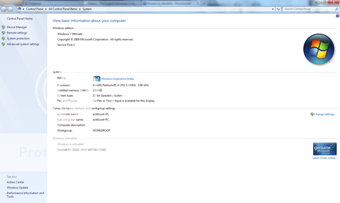Click the genuine Microsoft software badge
Screen dimensions: 340x203
click(325, 149)
